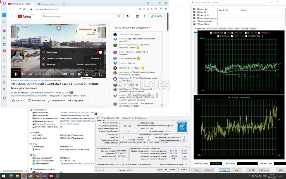Uncheck Stress cache in AIDA64
The image size is (286, 179).
point(197,15)
